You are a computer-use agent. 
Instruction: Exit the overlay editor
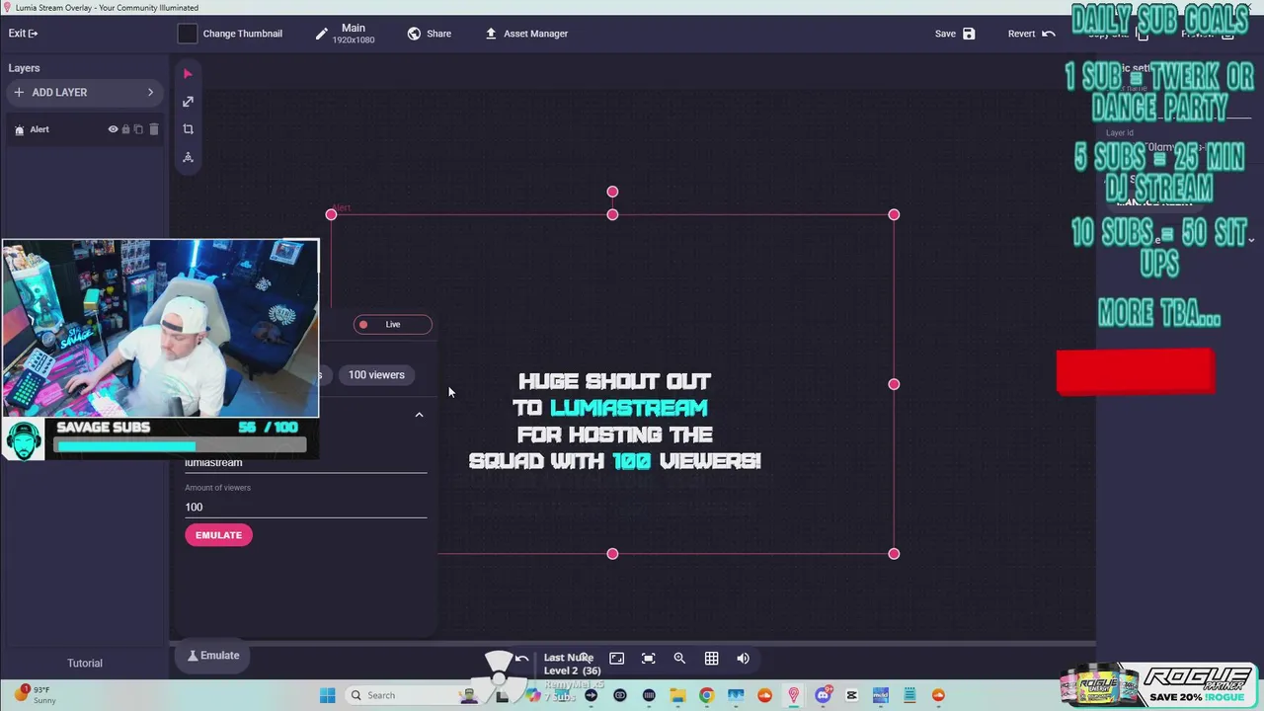pos(23,34)
